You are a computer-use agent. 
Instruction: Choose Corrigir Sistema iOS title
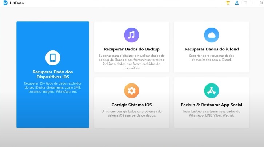coord(132,105)
